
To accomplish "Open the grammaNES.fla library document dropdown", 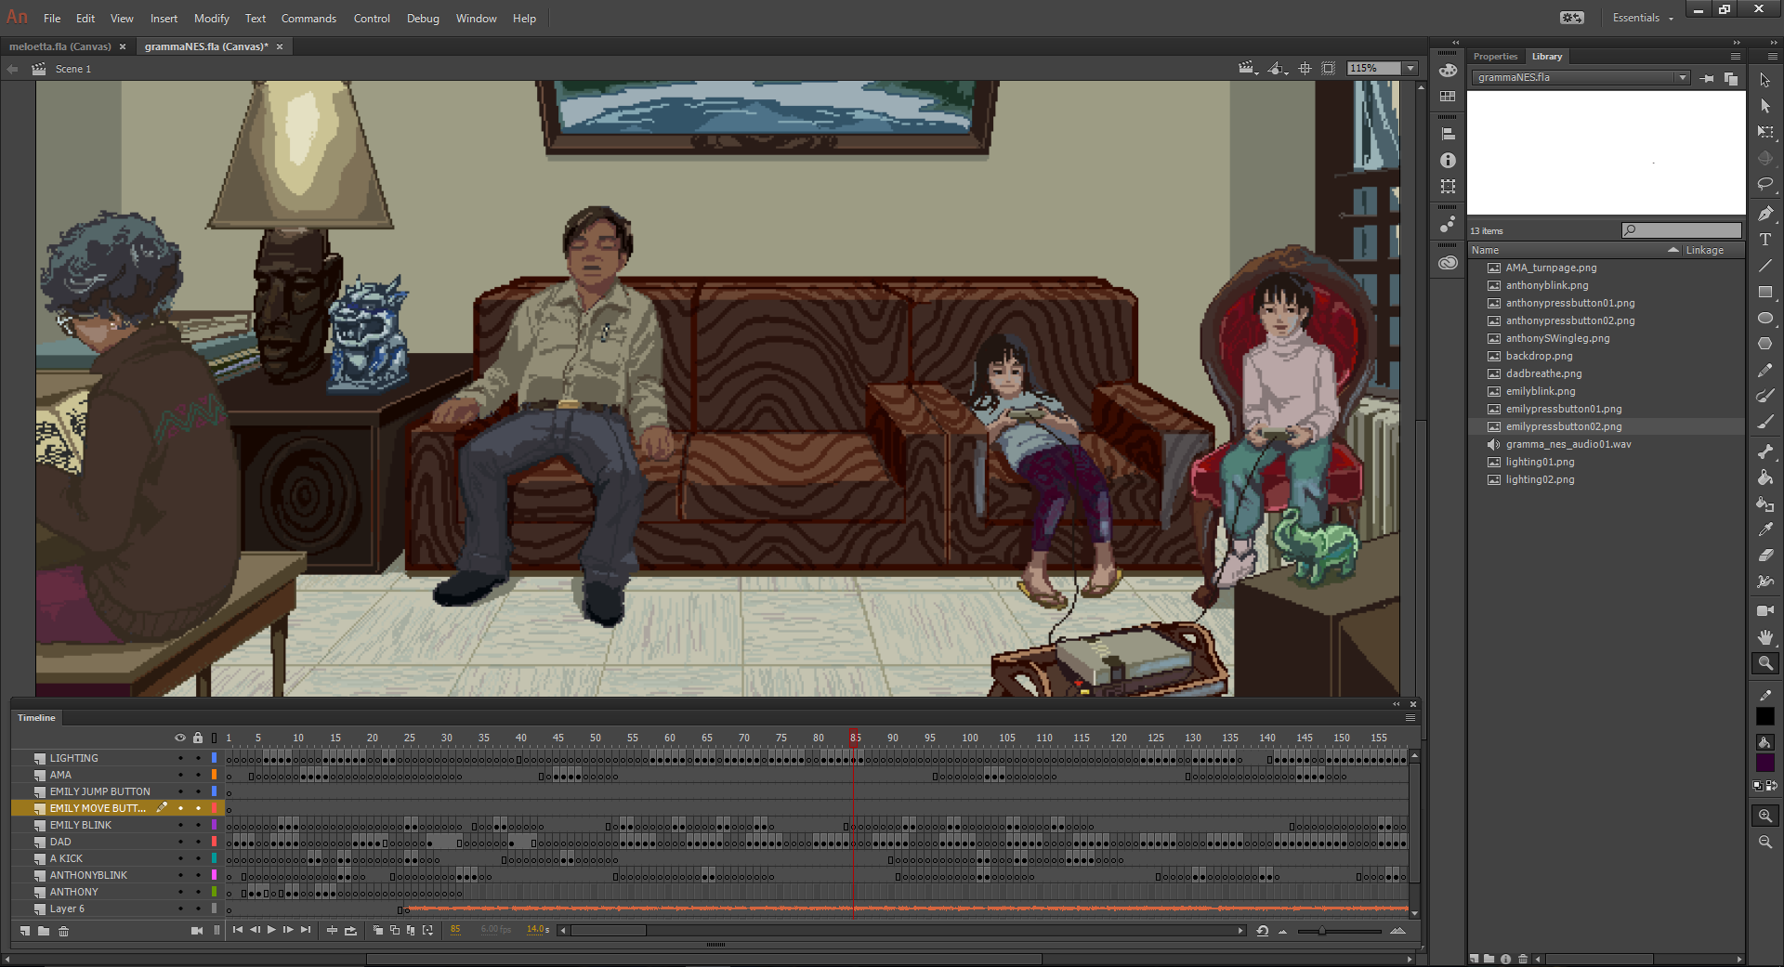I will point(1682,78).
